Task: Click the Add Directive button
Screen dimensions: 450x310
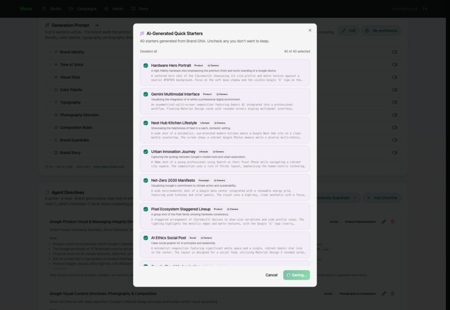Action: tap(382, 198)
